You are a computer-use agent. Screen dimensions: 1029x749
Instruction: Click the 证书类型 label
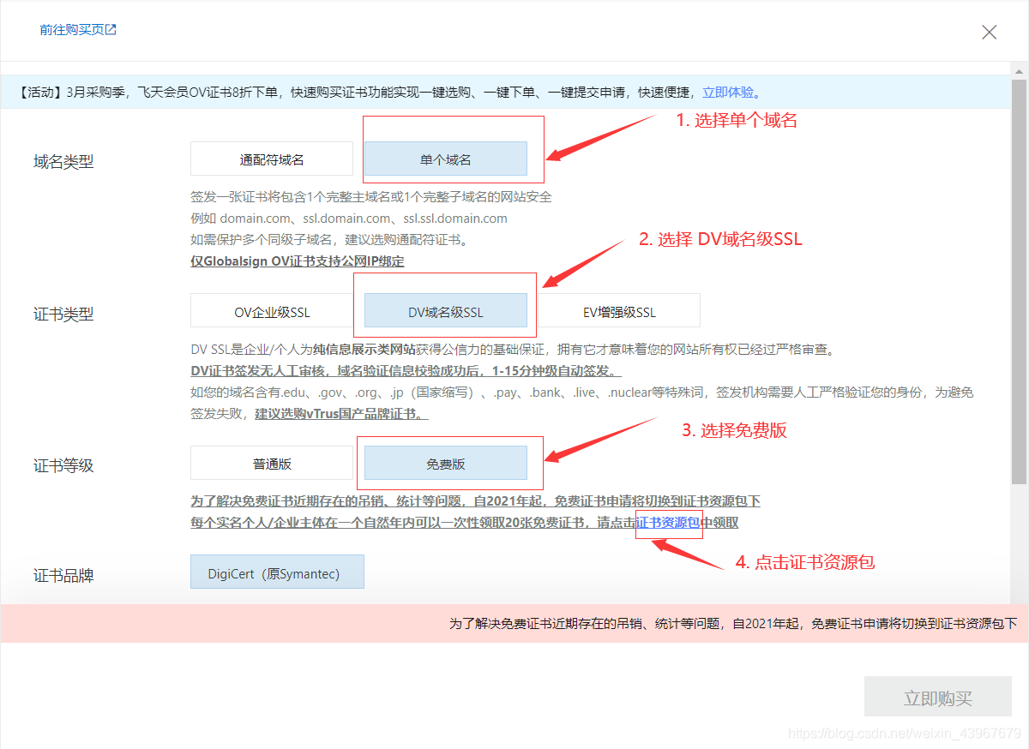[63, 314]
